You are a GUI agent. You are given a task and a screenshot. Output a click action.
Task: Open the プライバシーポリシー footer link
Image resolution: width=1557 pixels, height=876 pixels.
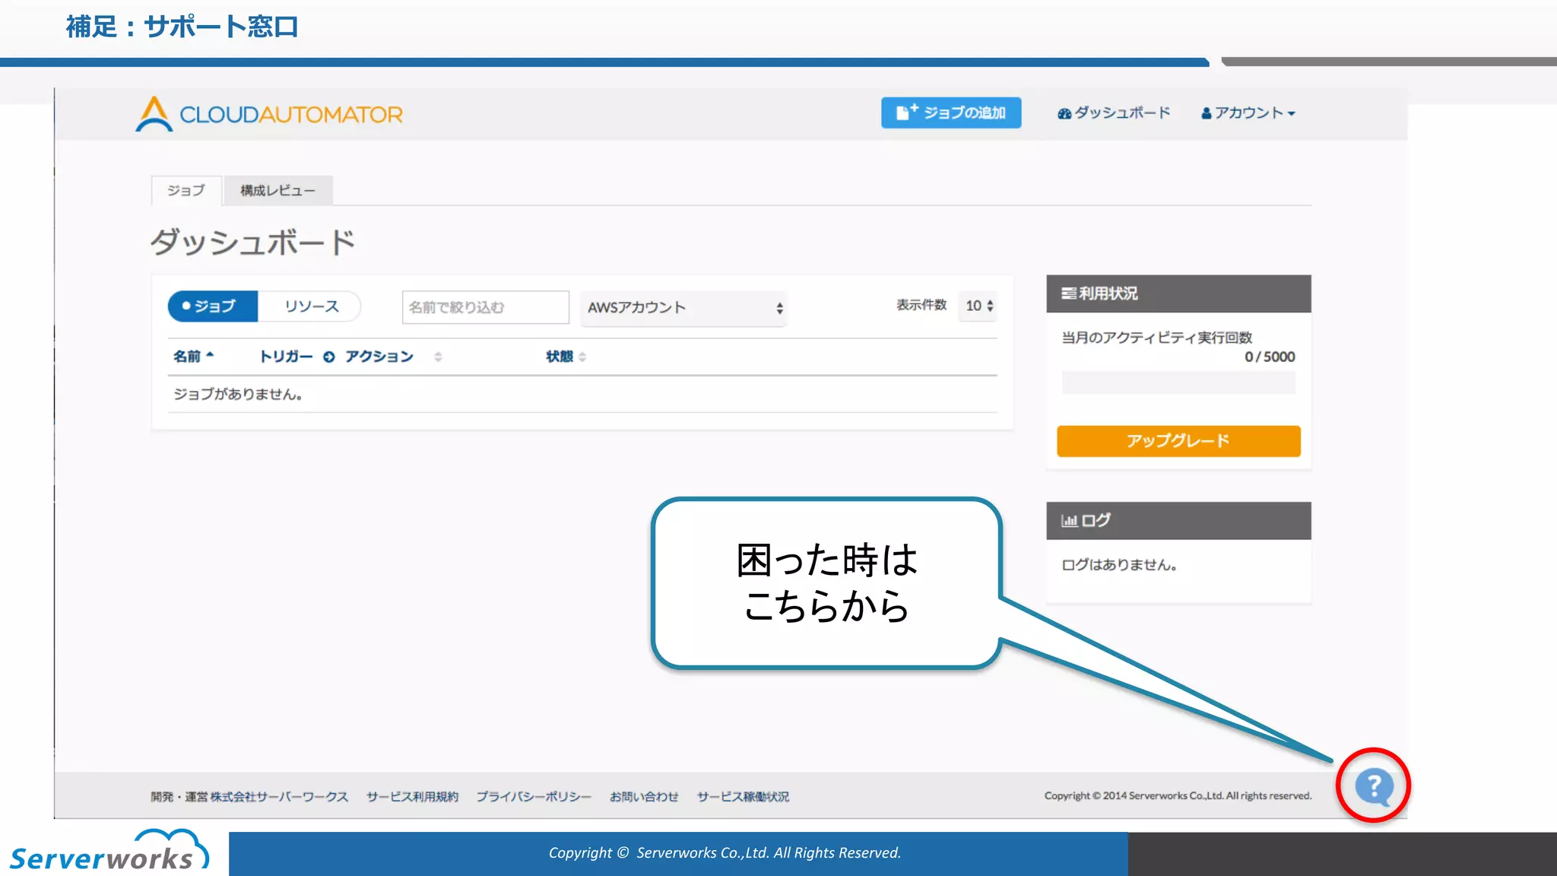(534, 796)
